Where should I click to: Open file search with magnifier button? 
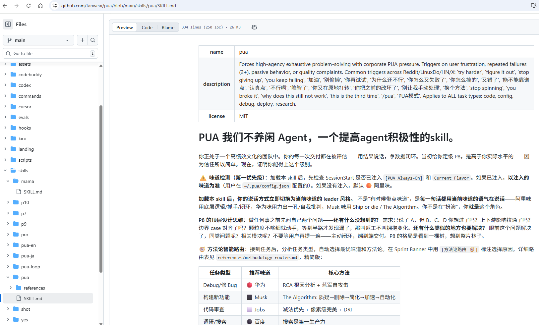tap(93, 40)
